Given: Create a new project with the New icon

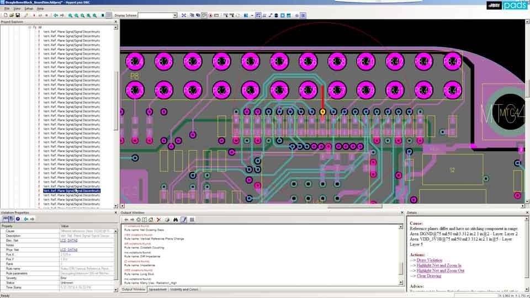Looking at the screenshot, I should [6, 15].
